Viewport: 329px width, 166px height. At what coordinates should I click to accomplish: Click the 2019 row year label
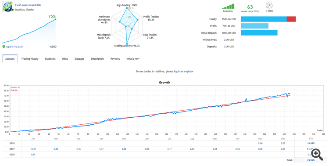pyautogui.click(x=12, y=149)
